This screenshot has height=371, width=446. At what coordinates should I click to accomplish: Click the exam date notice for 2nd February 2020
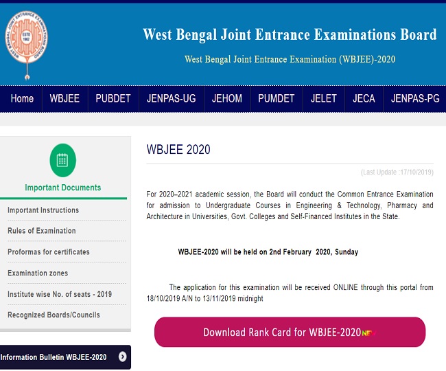(268, 252)
